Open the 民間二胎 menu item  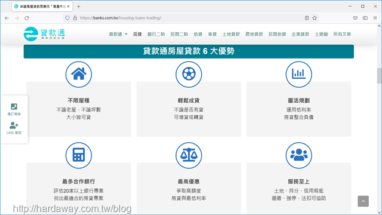pyautogui.click(x=179, y=34)
